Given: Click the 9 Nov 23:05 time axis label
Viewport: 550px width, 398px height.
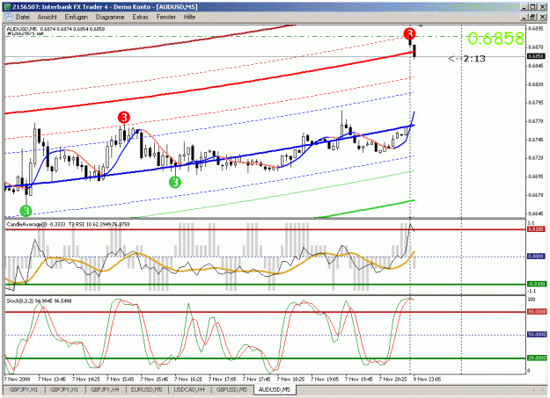Looking at the screenshot, I should pyautogui.click(x=427, y=379).
